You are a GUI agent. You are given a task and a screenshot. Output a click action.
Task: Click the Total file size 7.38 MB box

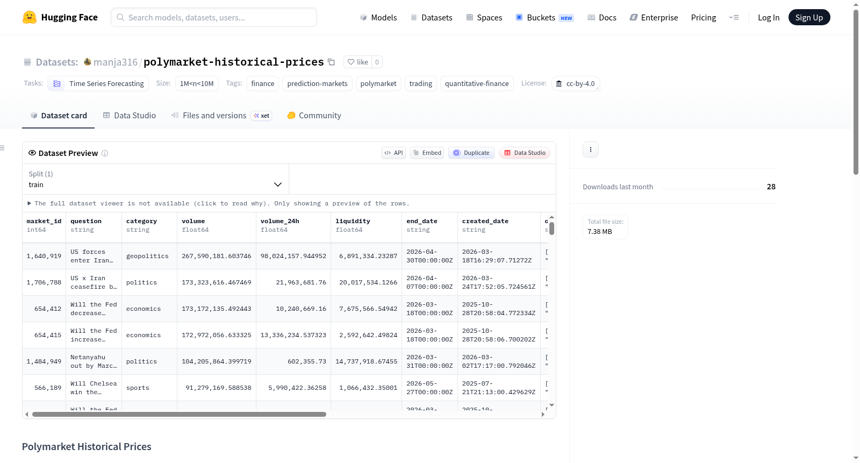(605, 226)
